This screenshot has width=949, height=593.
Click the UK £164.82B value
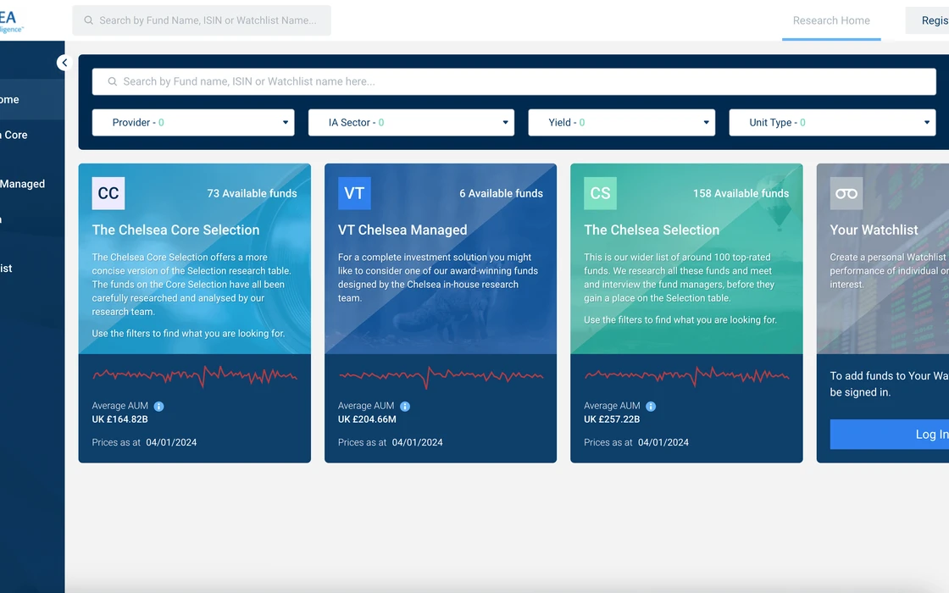(x=119, y=419)
